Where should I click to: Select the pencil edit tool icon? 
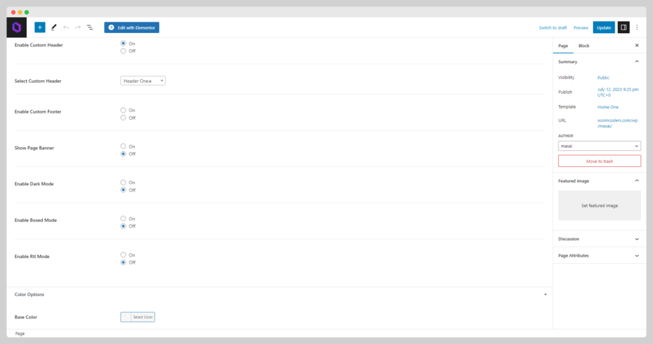[54, 27]
